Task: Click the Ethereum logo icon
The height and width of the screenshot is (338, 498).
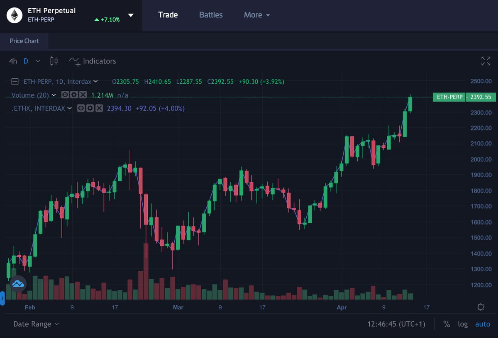Action: tap(15, 15)
